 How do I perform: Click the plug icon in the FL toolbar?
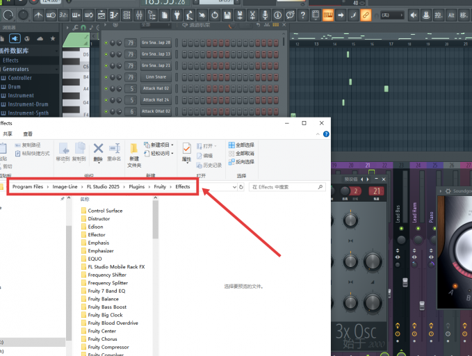tap(177, 15)
